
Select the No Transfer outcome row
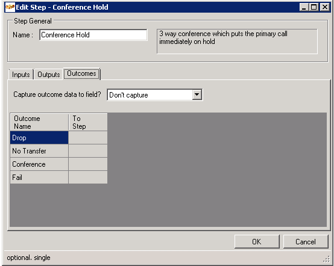tap(39, 151)
